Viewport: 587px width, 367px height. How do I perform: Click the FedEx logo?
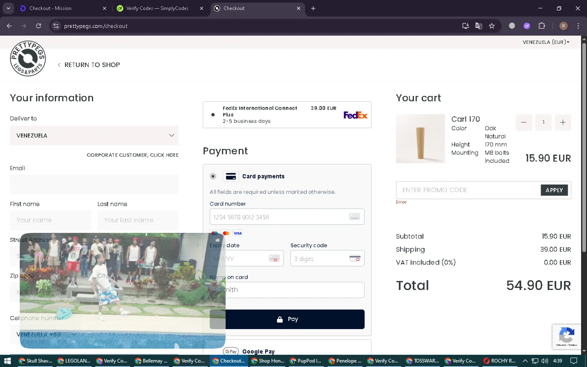tap(355, 115)
